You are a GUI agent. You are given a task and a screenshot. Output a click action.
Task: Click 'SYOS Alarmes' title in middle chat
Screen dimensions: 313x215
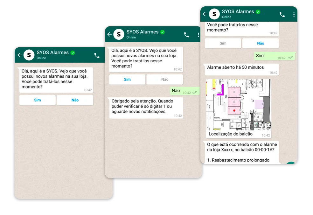[142, 32]
